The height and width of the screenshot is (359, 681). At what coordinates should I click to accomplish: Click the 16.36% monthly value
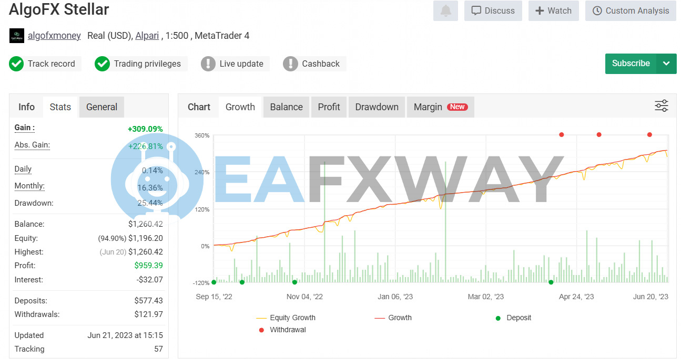pyautogui.click(x=150, y=187)
